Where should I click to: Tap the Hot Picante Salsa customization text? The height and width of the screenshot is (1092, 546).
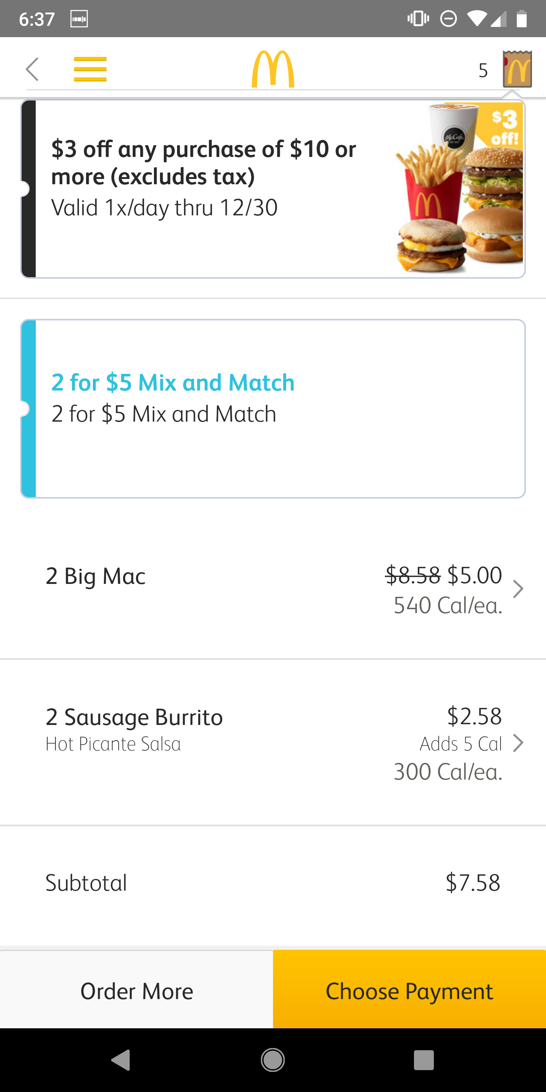113,744
